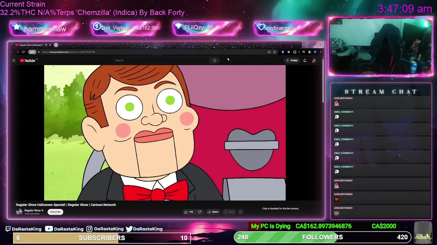Click the STREAM CHAT header
This screenshot has width=437, height=245.
click(381, 92)
